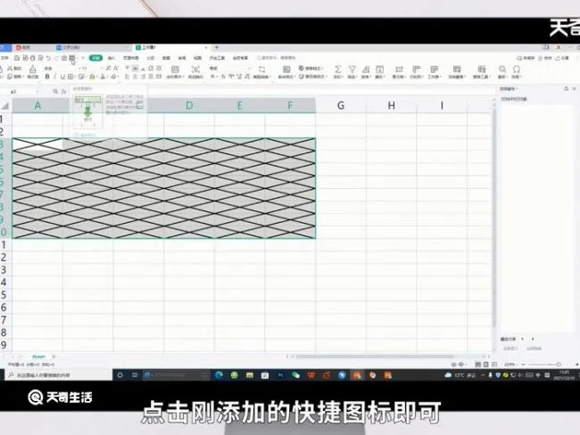The width and height of the screenshot is (580, 435).
Task: Toggle Italic formatting
Action: point(54,77)
